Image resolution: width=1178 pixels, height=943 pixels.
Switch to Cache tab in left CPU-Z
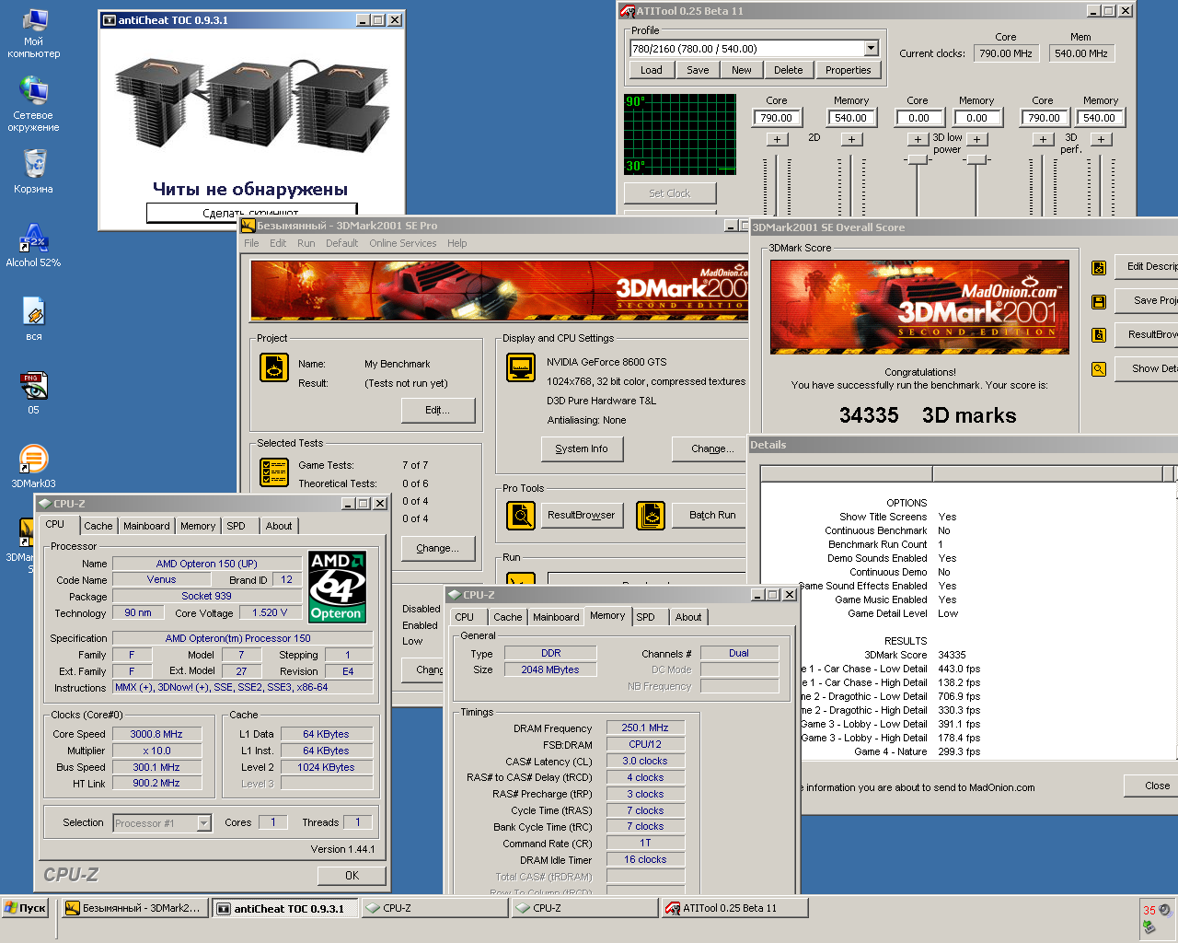coord(98,526)
